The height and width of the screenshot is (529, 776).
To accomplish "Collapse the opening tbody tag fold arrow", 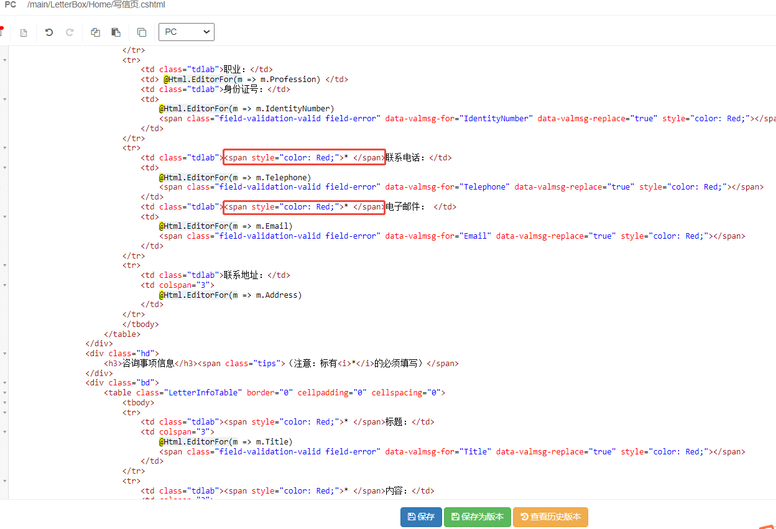I will click(x=5, y=402).
